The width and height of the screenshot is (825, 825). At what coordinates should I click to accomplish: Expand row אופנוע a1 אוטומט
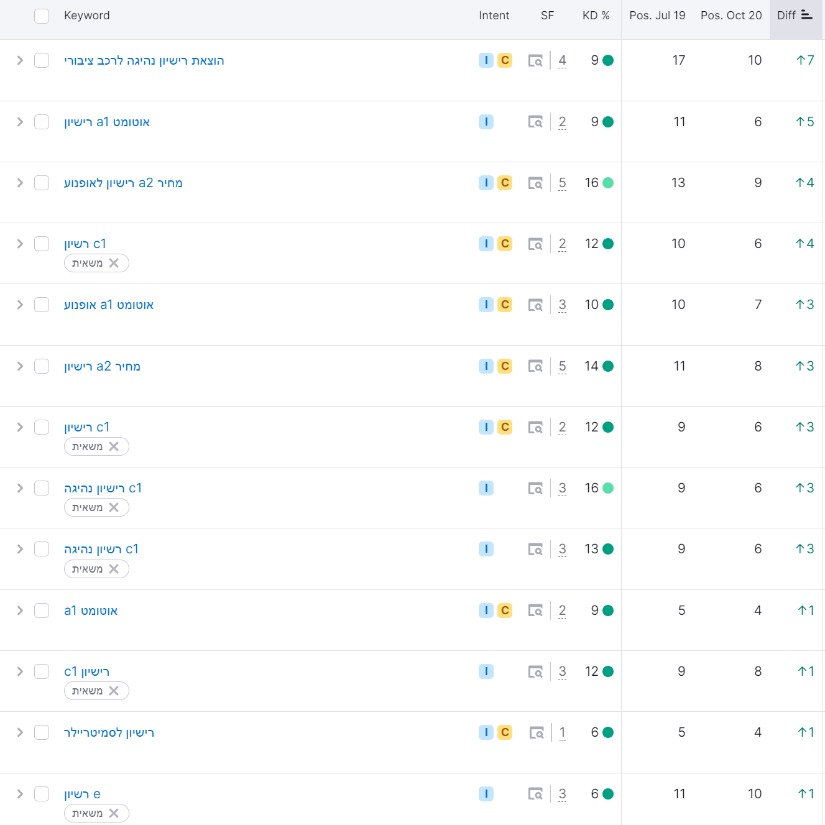tap(20, 305)
